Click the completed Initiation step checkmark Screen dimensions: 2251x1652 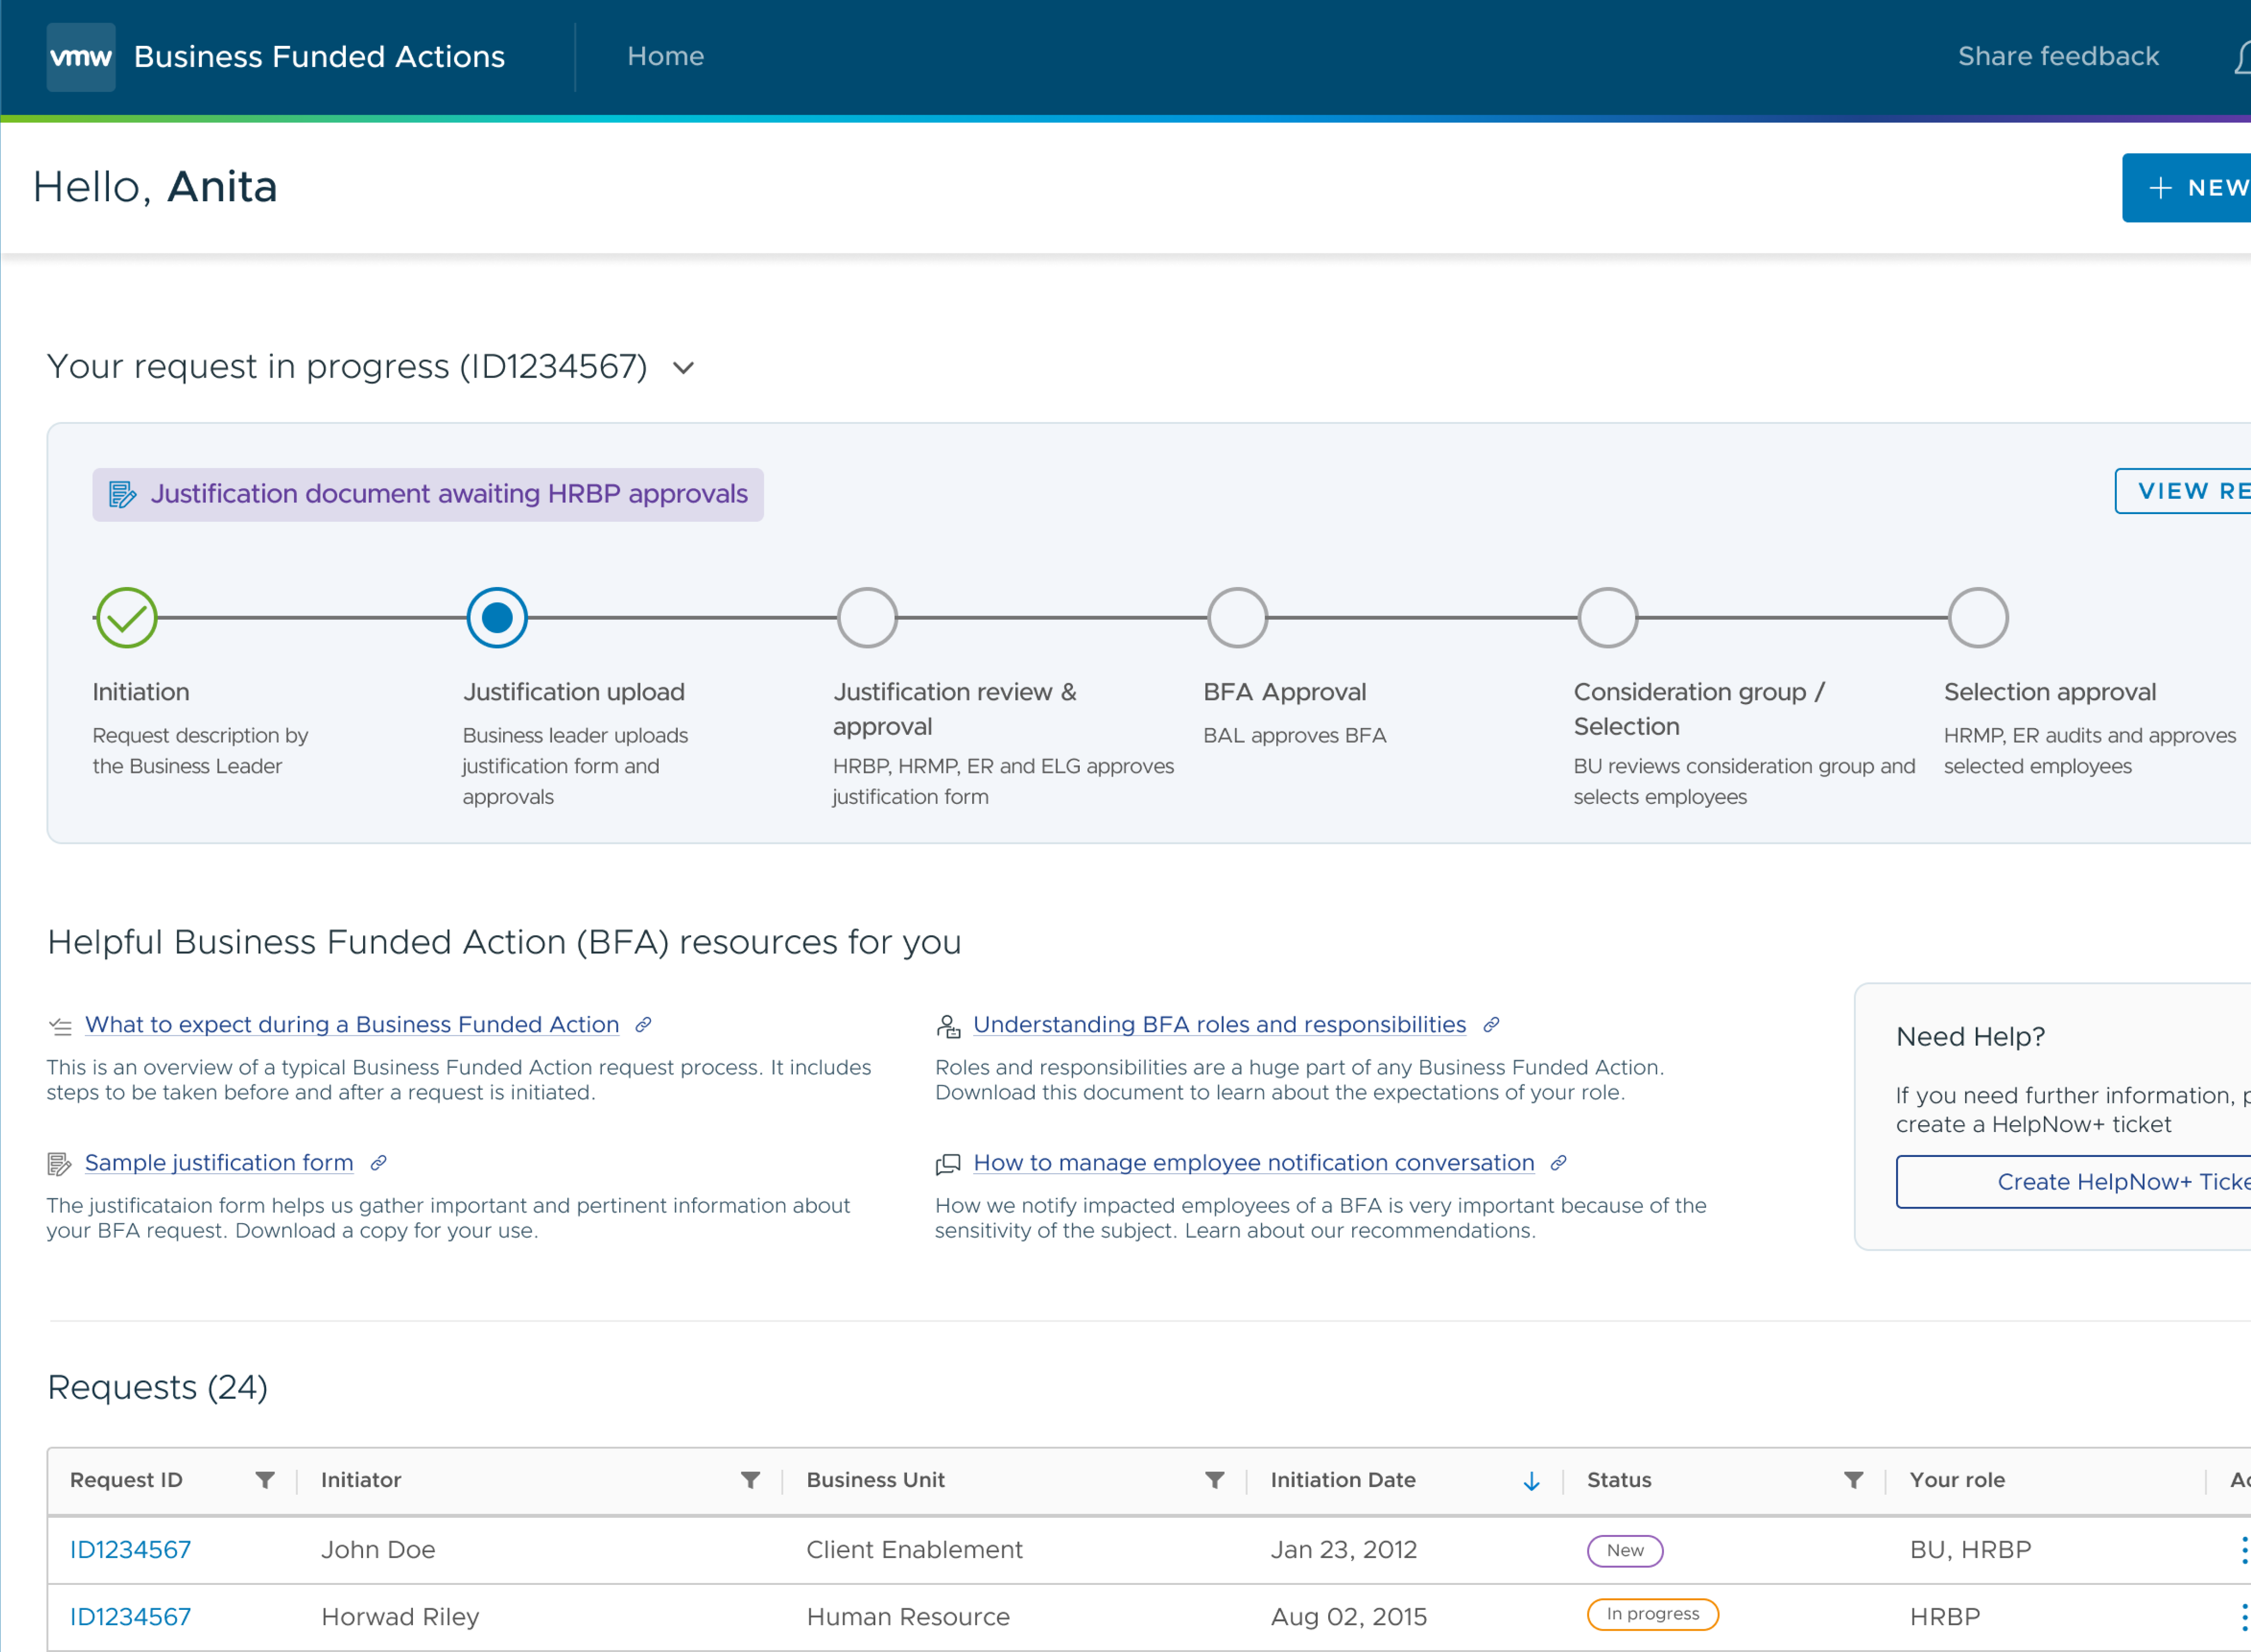(x=127, y=618)
